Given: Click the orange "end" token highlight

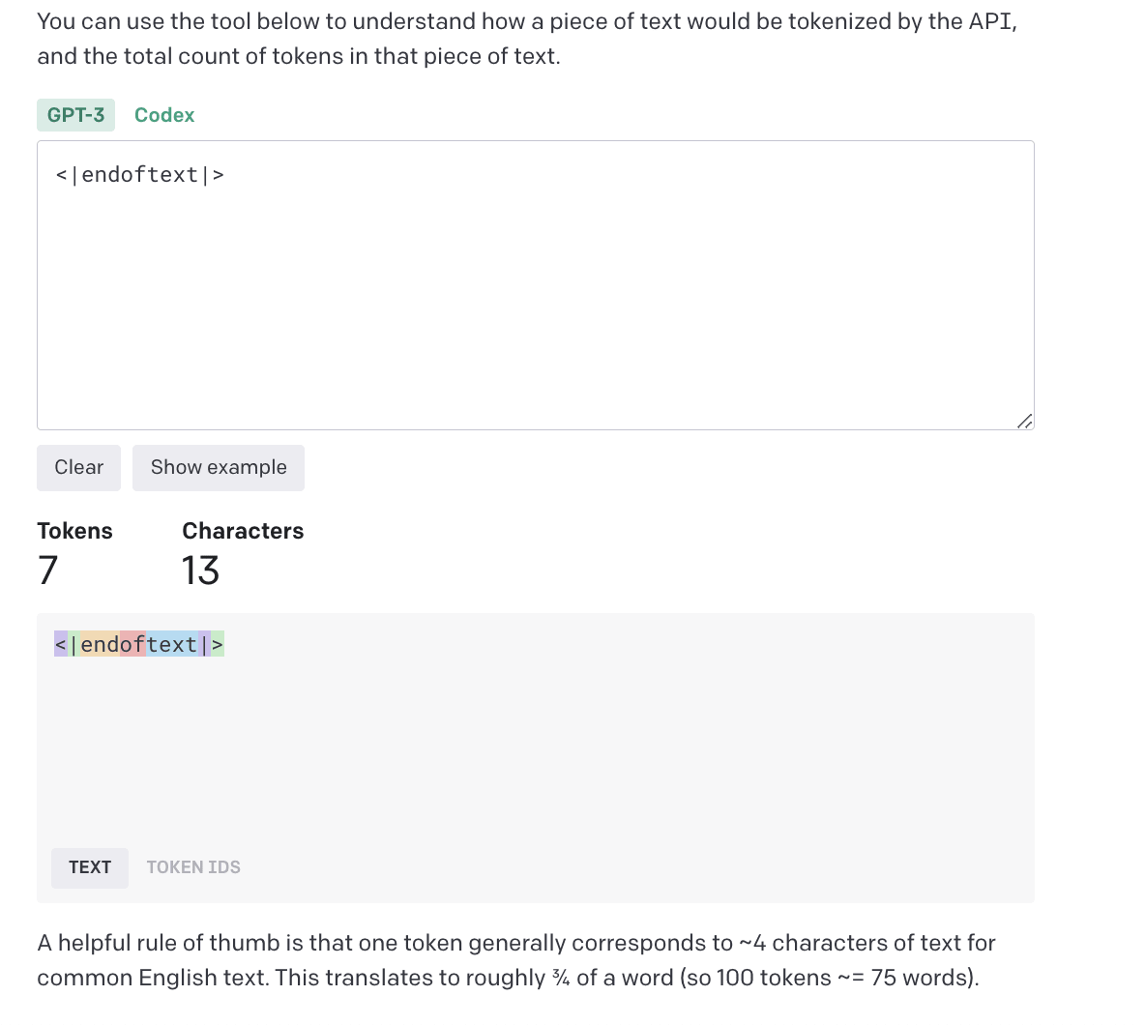Looking at the screenshot, I should tap(101, 645).
